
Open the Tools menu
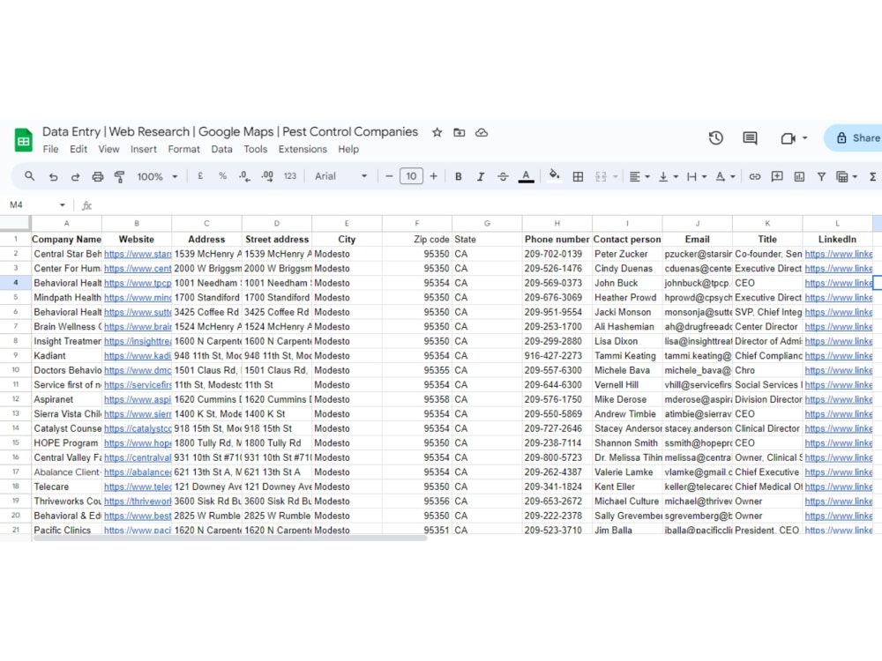[x=256, y=149]
